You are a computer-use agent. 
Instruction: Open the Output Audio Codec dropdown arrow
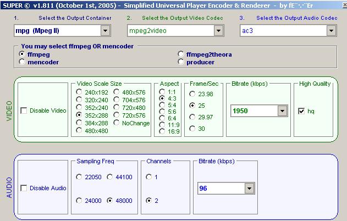point(331,31)
